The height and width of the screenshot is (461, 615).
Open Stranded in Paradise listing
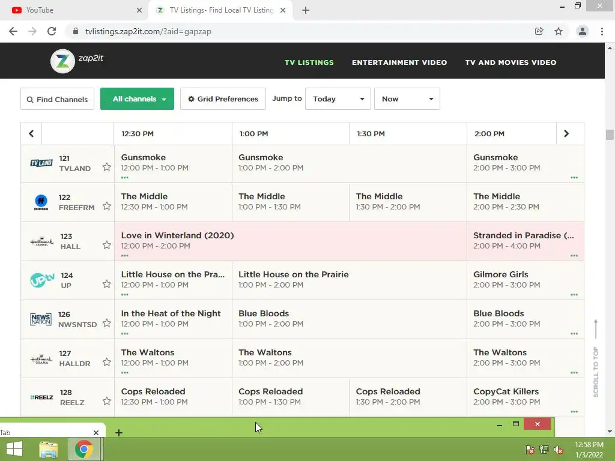(525, 241)
